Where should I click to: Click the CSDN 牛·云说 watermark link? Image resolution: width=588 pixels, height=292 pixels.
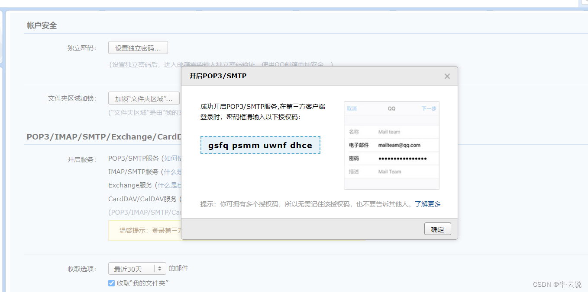click(557, 284)
